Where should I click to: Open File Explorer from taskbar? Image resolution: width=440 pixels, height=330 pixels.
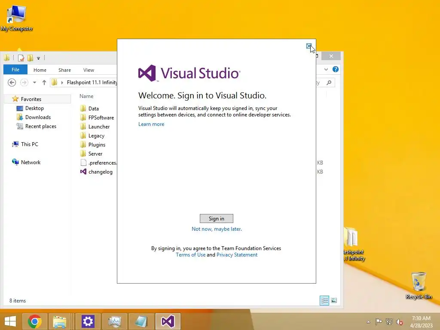pos(60,321)
